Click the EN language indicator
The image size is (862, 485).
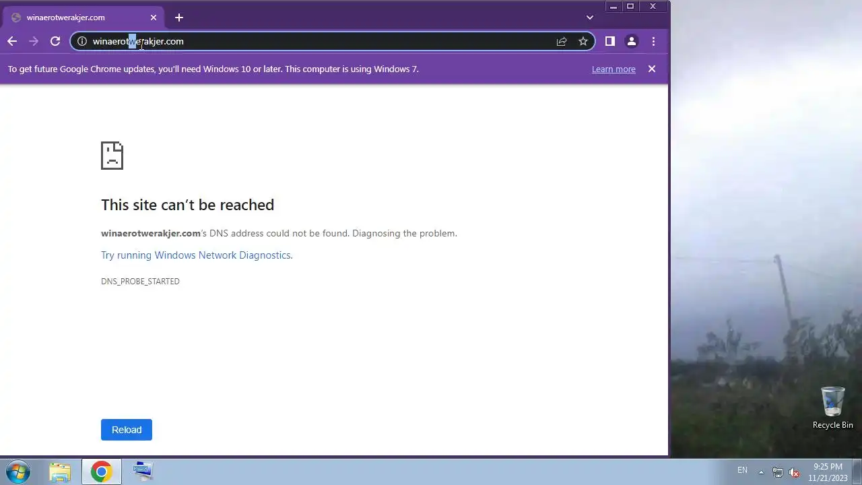coord(742,470)
